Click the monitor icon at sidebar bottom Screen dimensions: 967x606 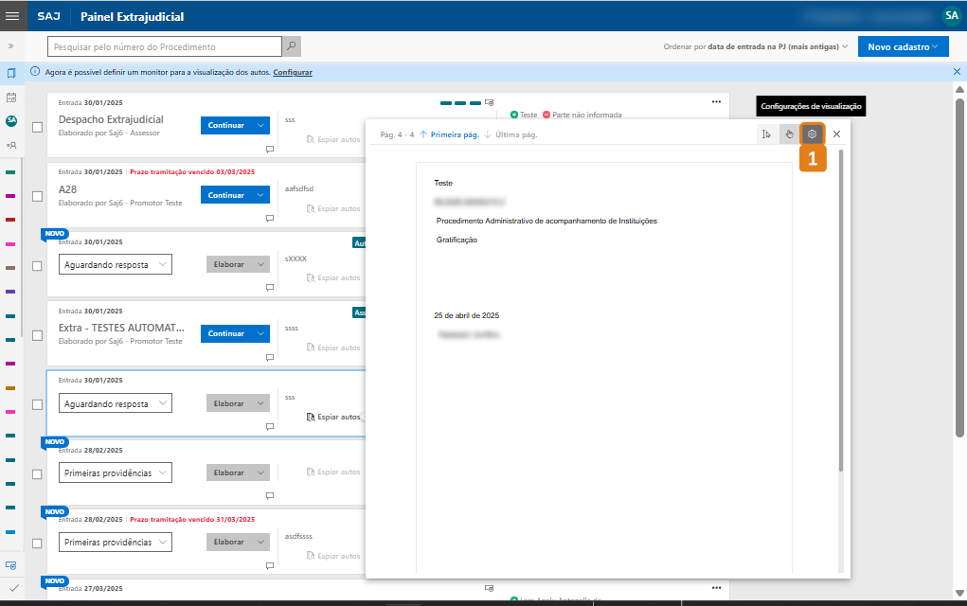(11, 565)
